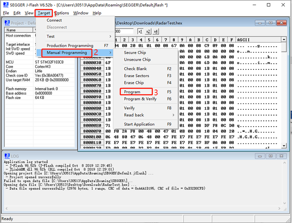The image size is (292, 223).
Task: Click the J-Flash icon in Project panel title
Action: coord(7,23)
